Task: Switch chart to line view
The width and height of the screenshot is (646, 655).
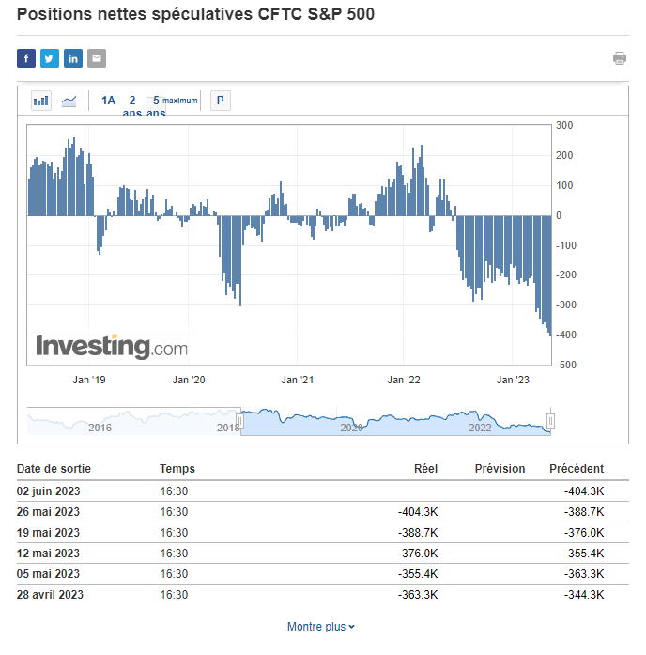Action: 69,101
